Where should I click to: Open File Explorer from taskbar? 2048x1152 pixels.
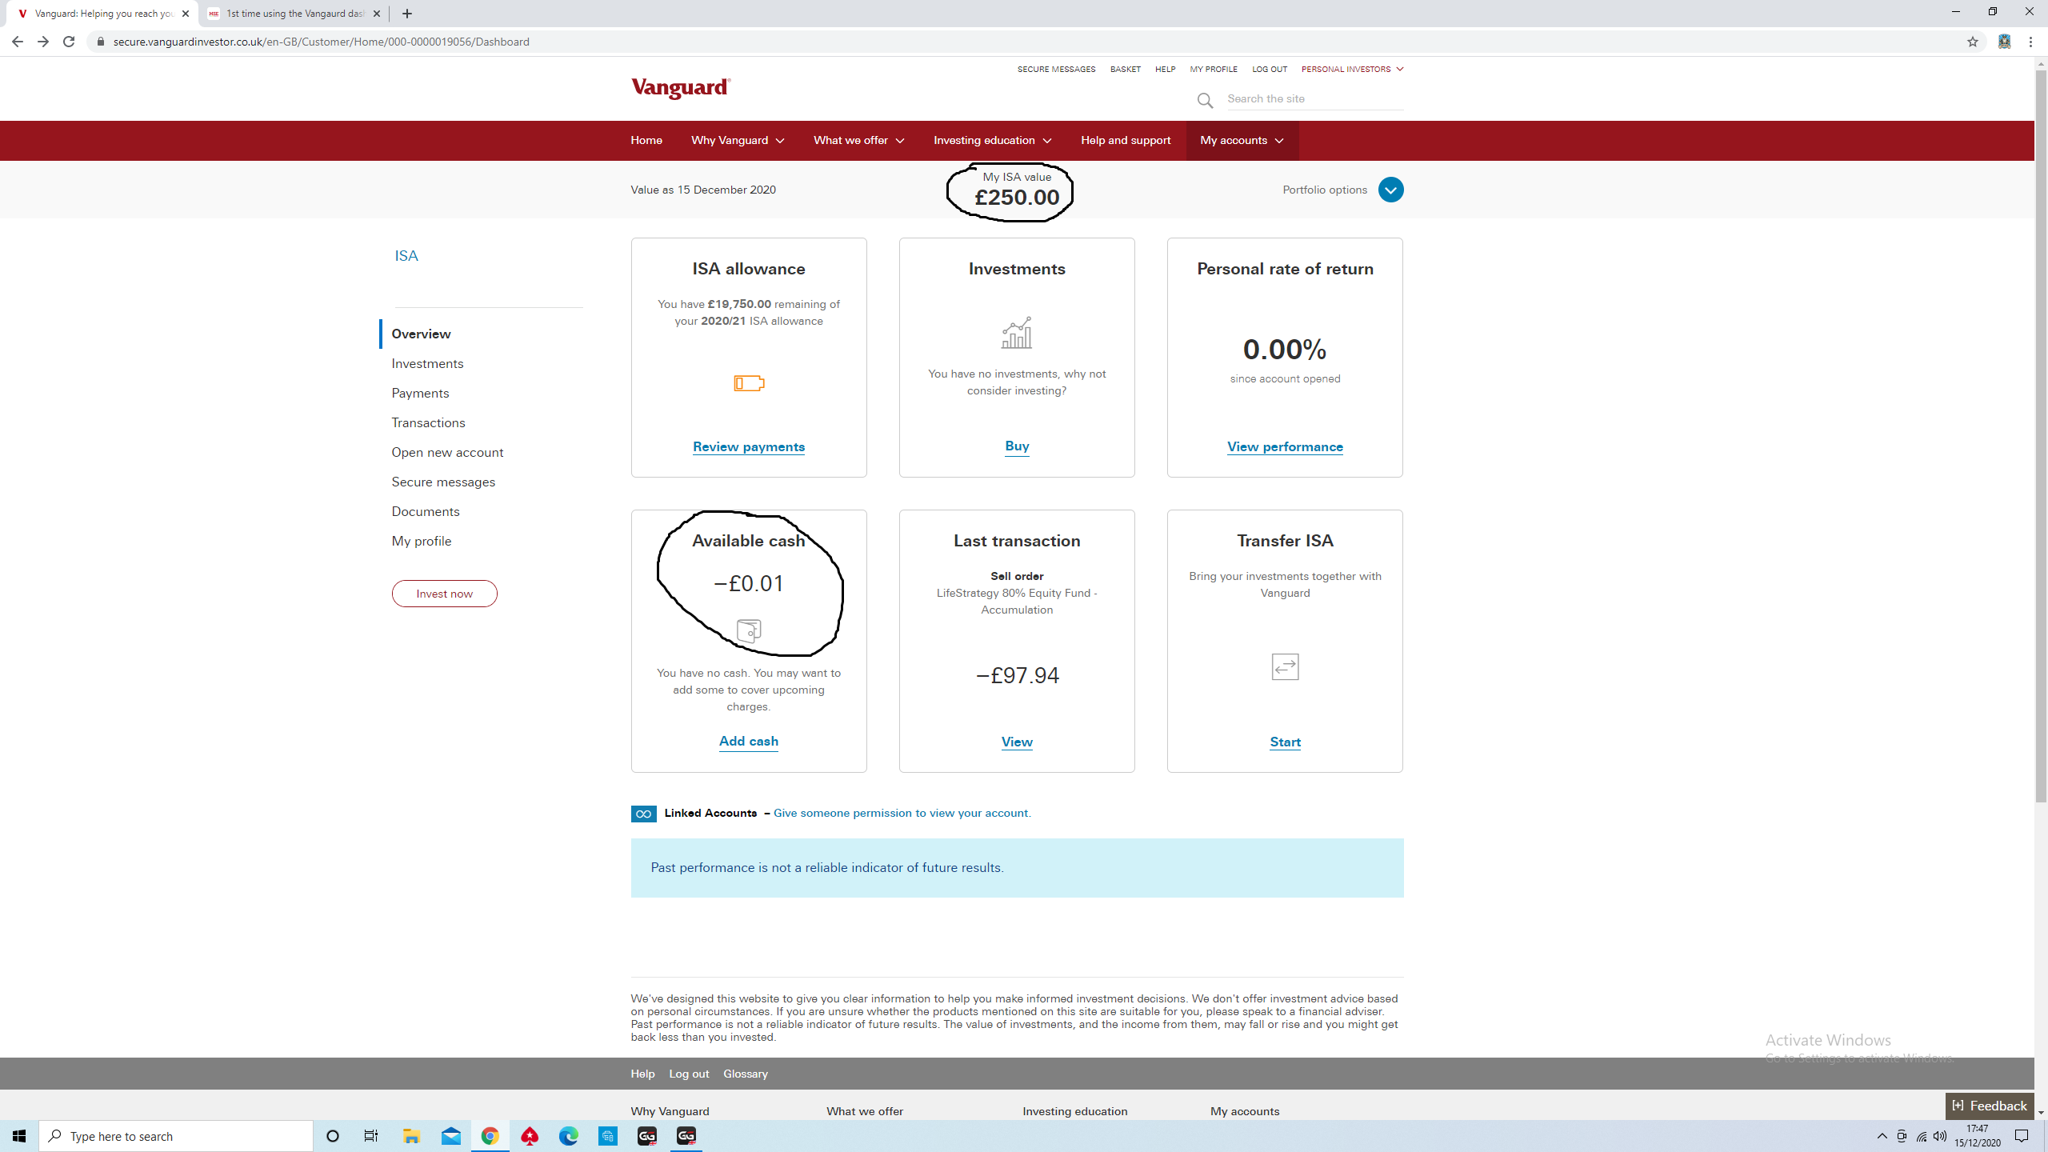pos(411,1136)
